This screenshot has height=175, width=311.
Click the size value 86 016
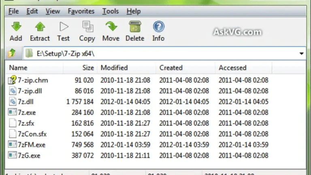[x=84, y=91]
